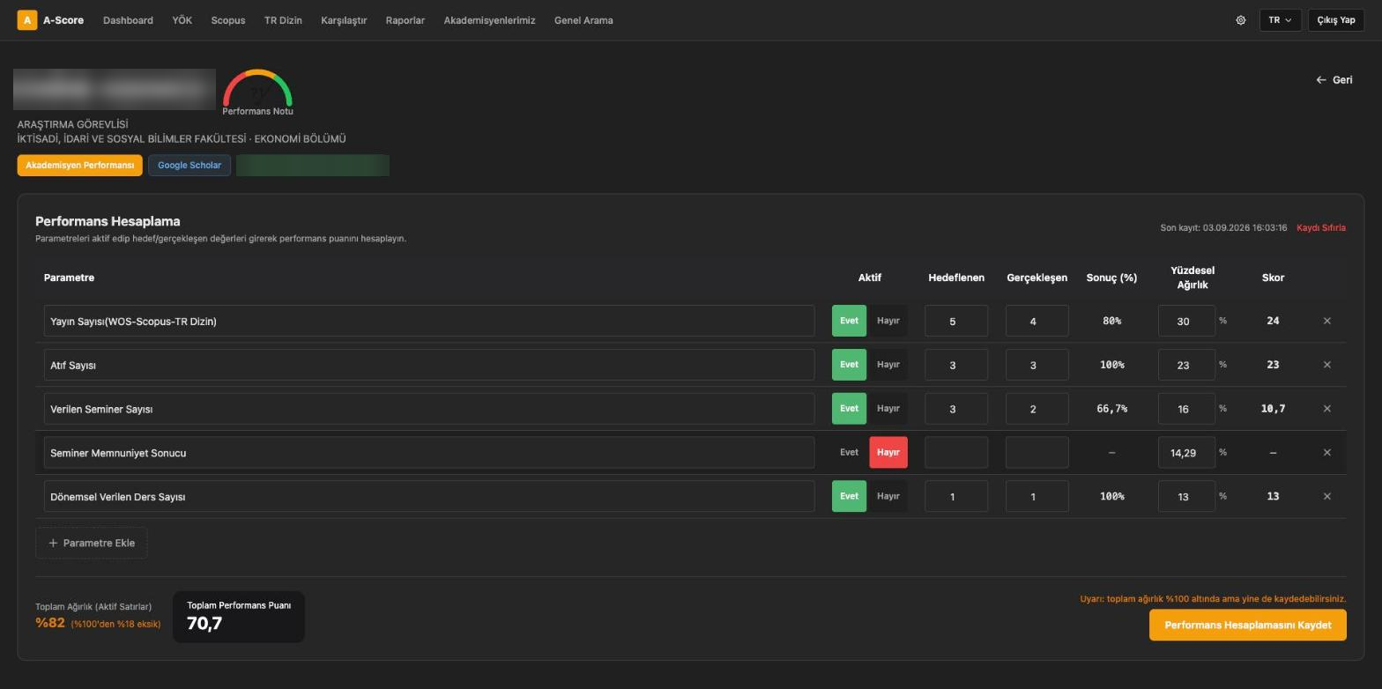
Task: Choose Hayır for Dönemsel Verilen Ders Sayısı
Action: (x=888, y=496)
